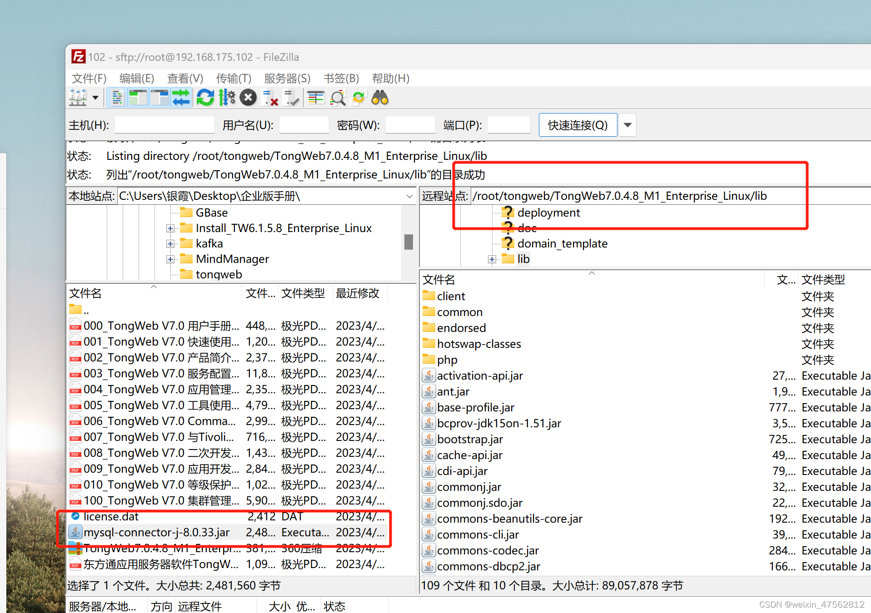Viewport: 871px width, 613px height.
Task: Select the license.dat file icon
Action: pos(75,516)
